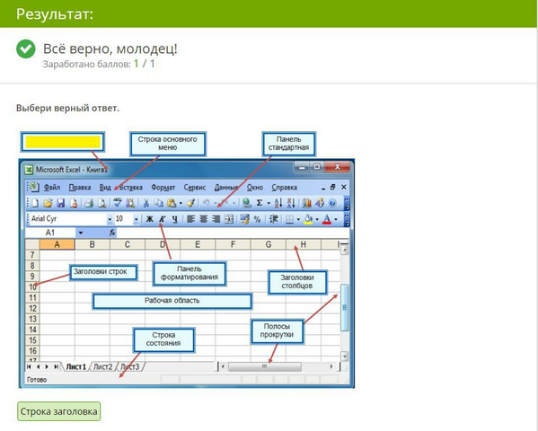Screen dimensions: 538x431
Task: Open the Файл menu
Action: click(52, 188)
